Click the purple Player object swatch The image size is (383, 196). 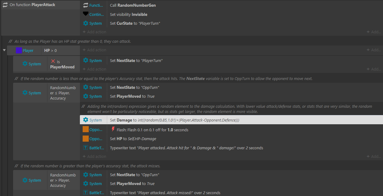coord(19,50)
